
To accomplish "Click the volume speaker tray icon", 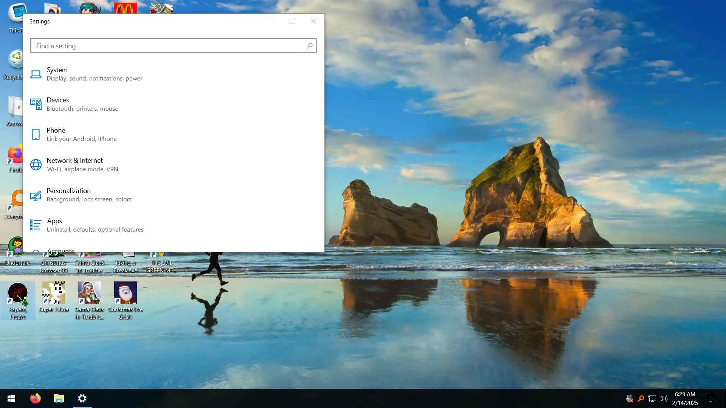I will pos(663,399).
